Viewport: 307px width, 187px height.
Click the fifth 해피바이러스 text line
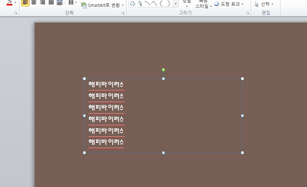(x=106, y=130)
